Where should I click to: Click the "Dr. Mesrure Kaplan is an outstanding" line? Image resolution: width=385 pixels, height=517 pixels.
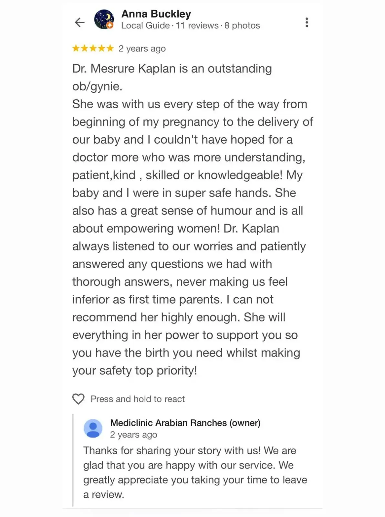172,69
